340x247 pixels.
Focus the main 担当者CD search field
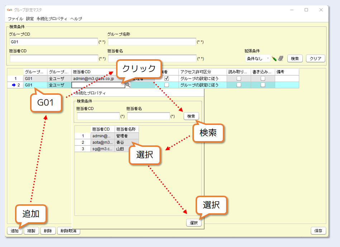pos(54,59)
